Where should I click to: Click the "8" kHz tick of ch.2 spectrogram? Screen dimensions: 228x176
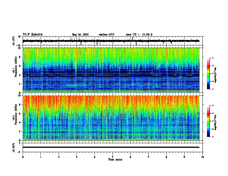point(20,105)
